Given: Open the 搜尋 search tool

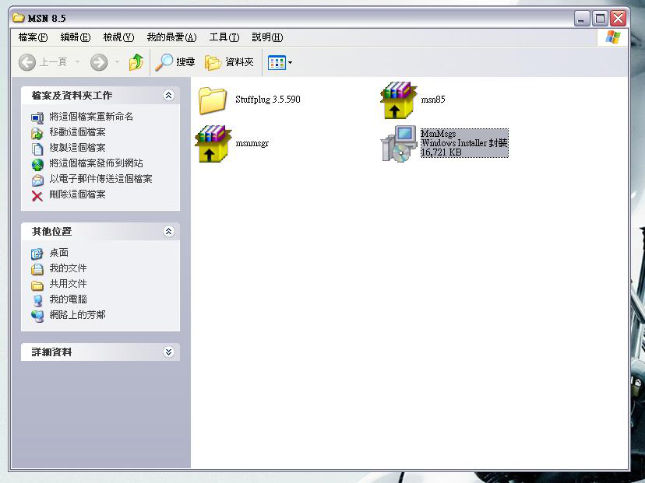Looking at the screenshot, I should point(174,62).
